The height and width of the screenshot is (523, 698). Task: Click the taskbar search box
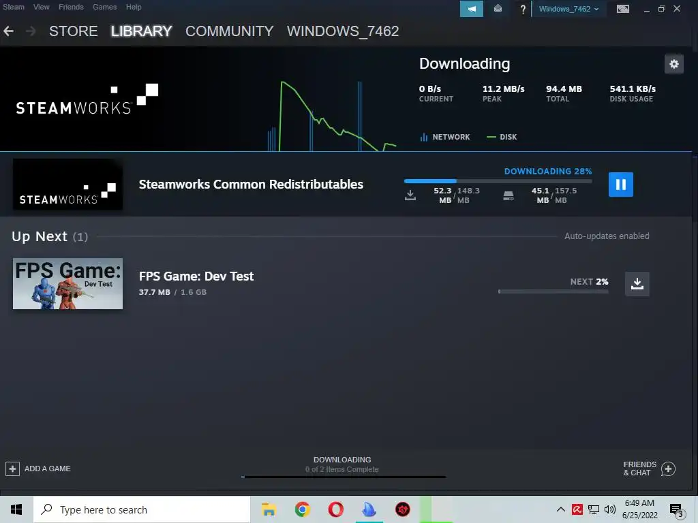[x=142, y=509]
